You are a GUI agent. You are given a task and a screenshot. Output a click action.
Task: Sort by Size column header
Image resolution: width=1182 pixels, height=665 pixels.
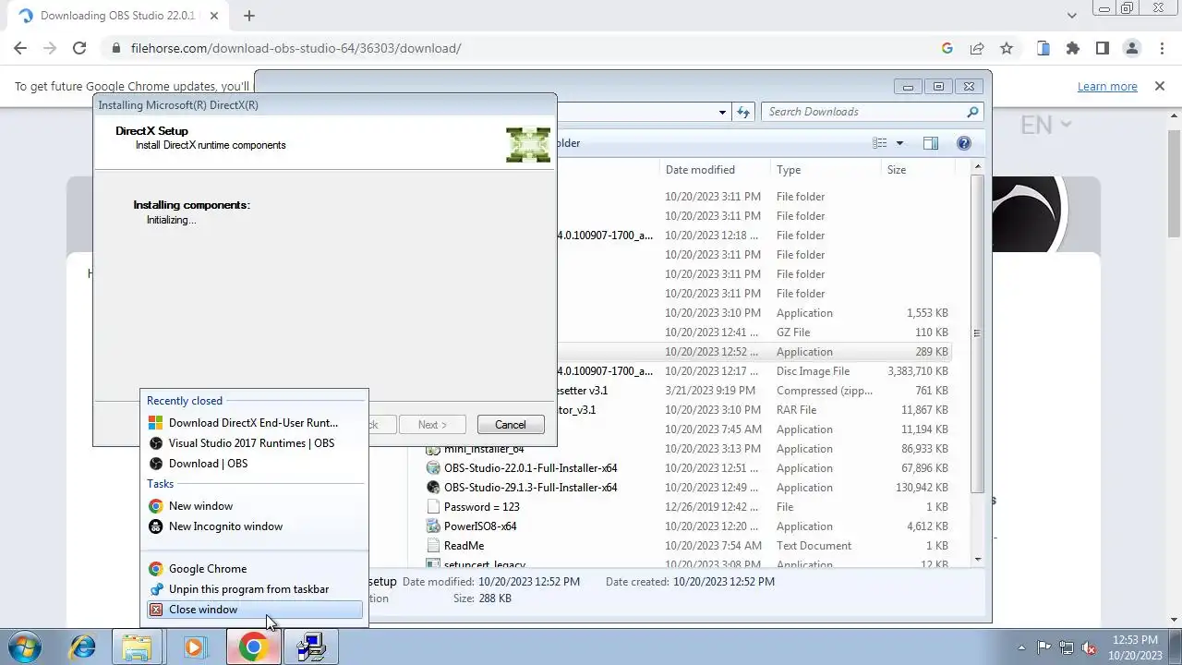click(916, 170)
